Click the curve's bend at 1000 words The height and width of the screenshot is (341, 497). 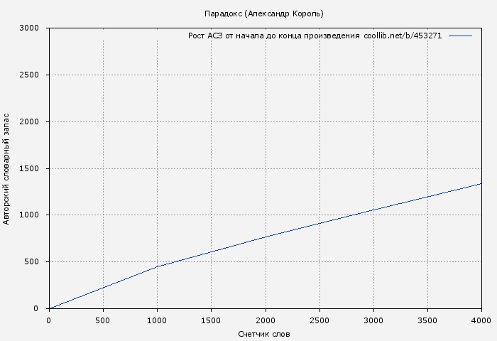pyautogui.click(x=157, y=266)
